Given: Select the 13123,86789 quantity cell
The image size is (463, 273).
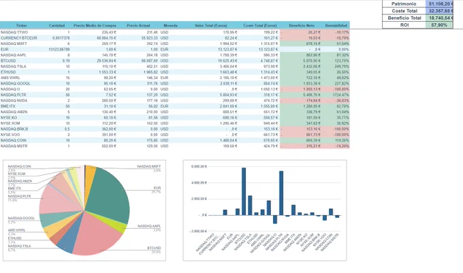Looking at the screenshot, I should [x=59, y=49].
